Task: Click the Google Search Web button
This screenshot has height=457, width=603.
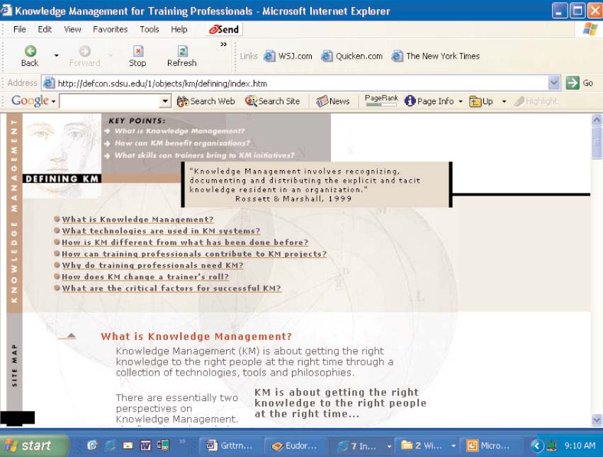Action: [205, 101]
